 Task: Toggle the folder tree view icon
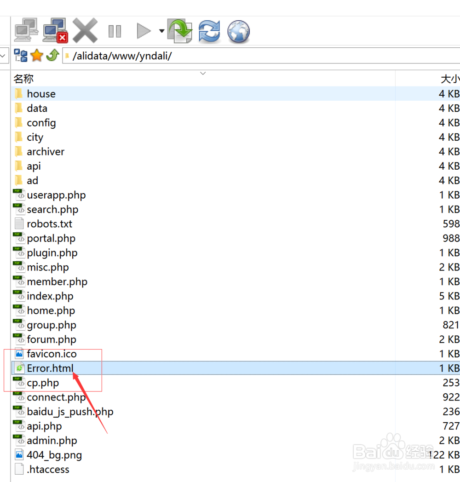(21, 56)
